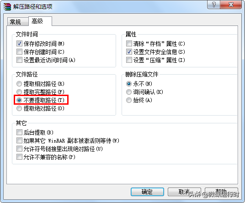Screen dimensions: 245x203
Task: Click the 取消 button
Action: (x=184, y=192)
